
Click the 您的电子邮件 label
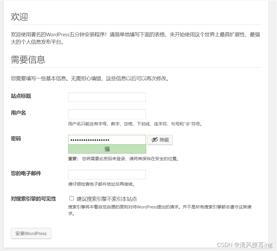coord(26,173)
